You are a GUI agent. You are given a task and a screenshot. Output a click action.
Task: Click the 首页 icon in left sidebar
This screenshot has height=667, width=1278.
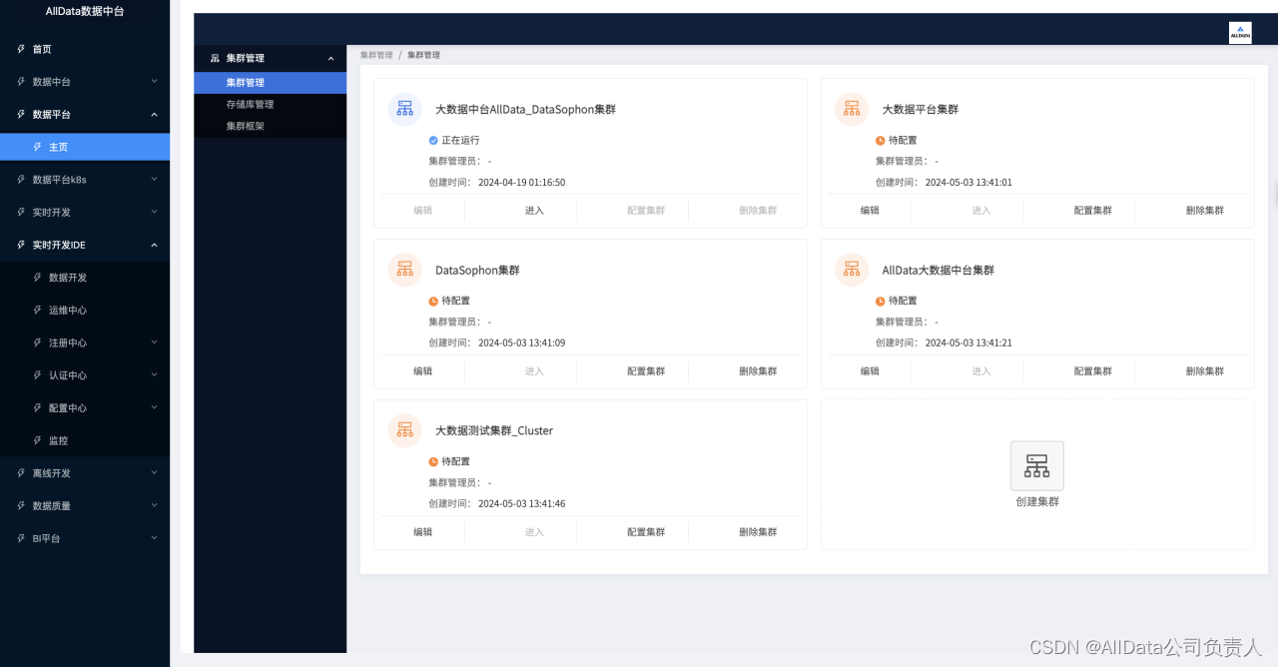click(21, 49)
